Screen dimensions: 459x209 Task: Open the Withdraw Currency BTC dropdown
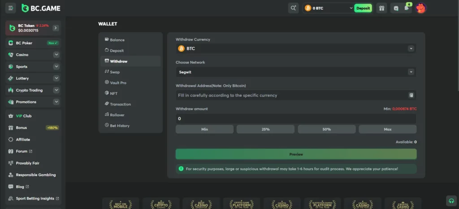(296, 48)
